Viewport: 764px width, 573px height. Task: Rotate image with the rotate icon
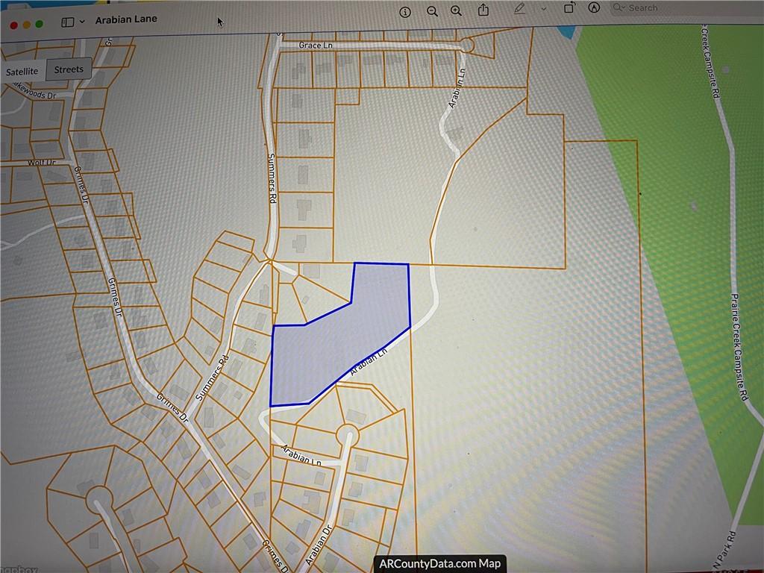tap(569, 7)
